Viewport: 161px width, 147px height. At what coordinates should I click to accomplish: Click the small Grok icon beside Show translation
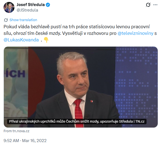[x=6, y=20]
